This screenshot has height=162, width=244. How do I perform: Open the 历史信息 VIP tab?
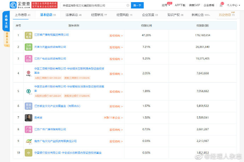click(x=226, y=15)
